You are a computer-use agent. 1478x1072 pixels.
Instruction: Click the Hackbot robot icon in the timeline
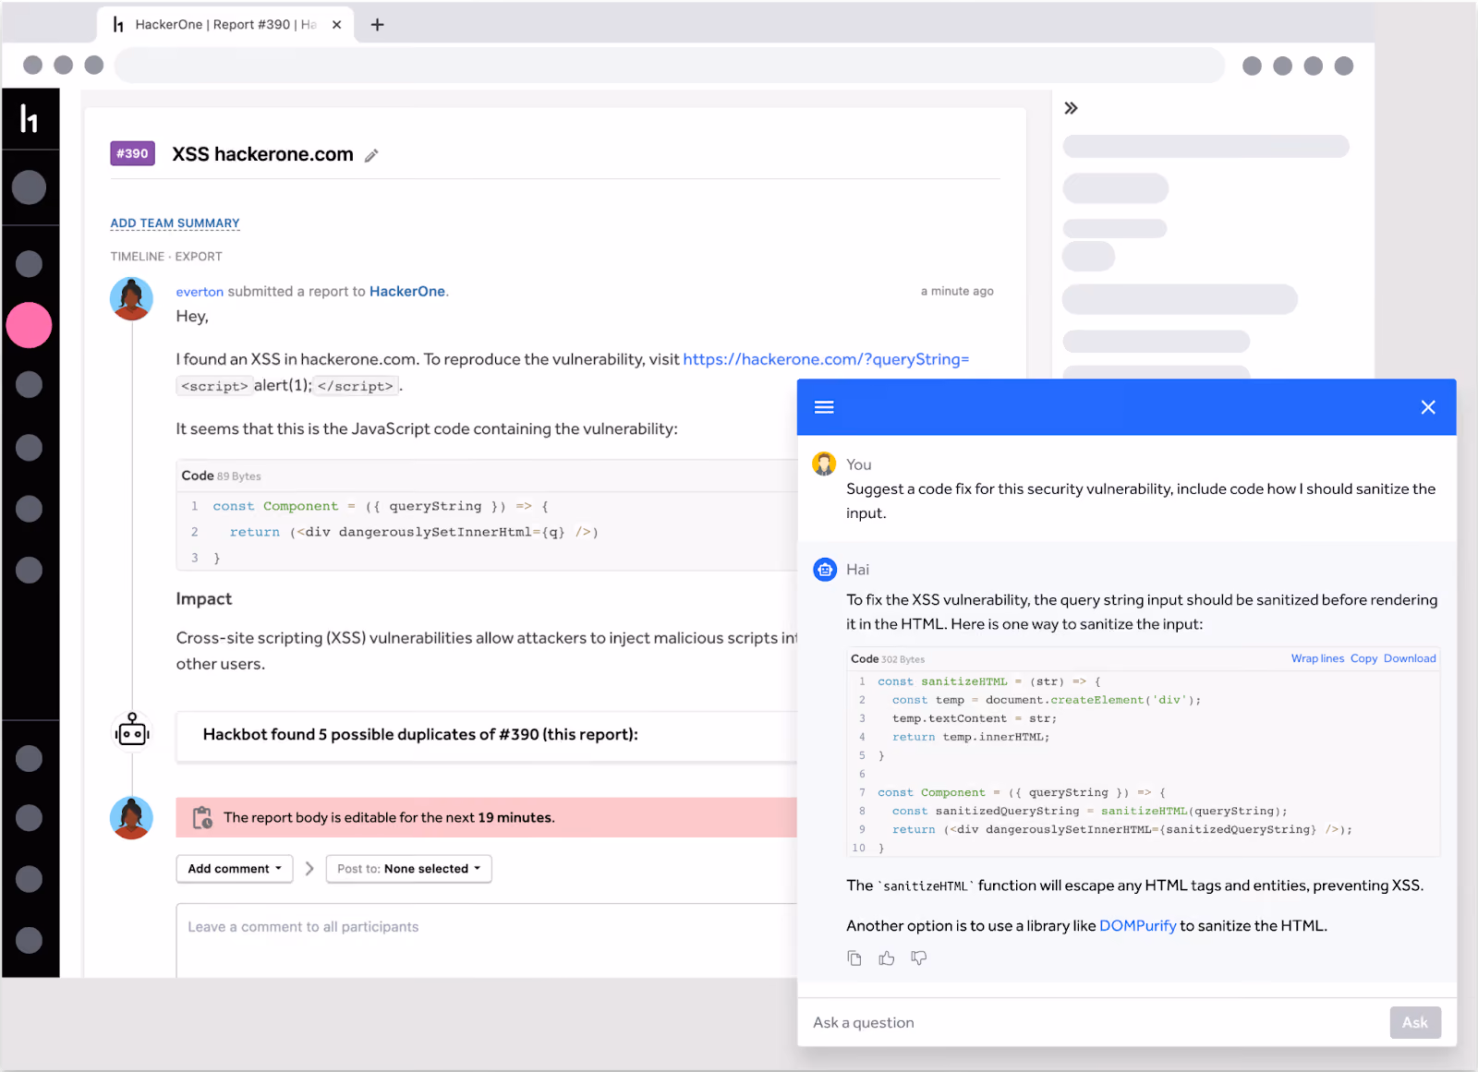pos(132,732)
